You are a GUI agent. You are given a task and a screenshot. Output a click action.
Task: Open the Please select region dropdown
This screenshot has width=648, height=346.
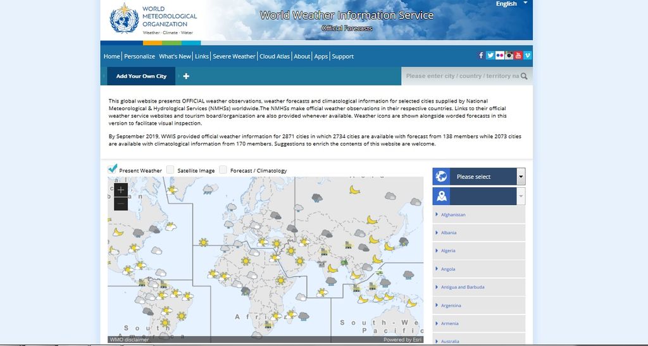tap(479, 176)
